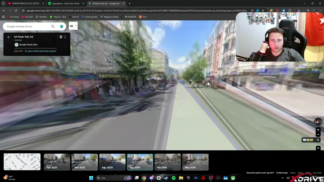Open the YouTube bookmark
The image size is (324, 182).
tap(27, 17)
